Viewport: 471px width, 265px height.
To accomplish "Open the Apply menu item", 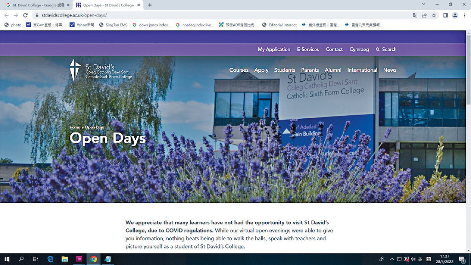I will coord(261,70).
